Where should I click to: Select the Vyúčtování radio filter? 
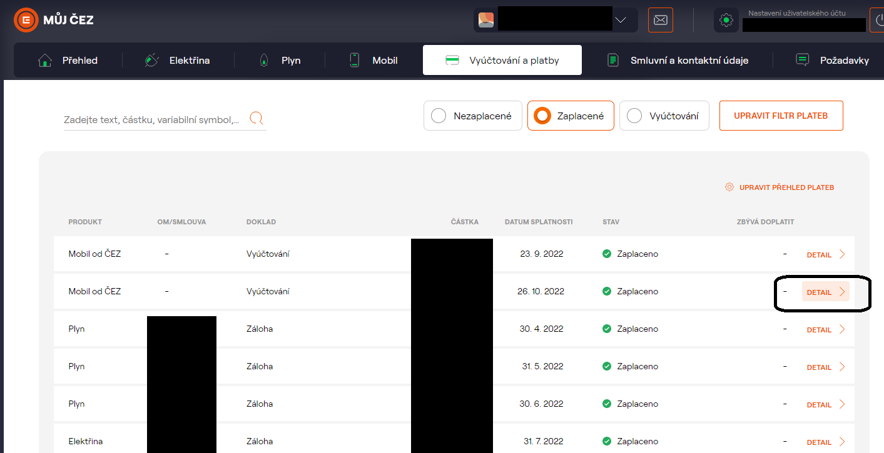point(664,116)
